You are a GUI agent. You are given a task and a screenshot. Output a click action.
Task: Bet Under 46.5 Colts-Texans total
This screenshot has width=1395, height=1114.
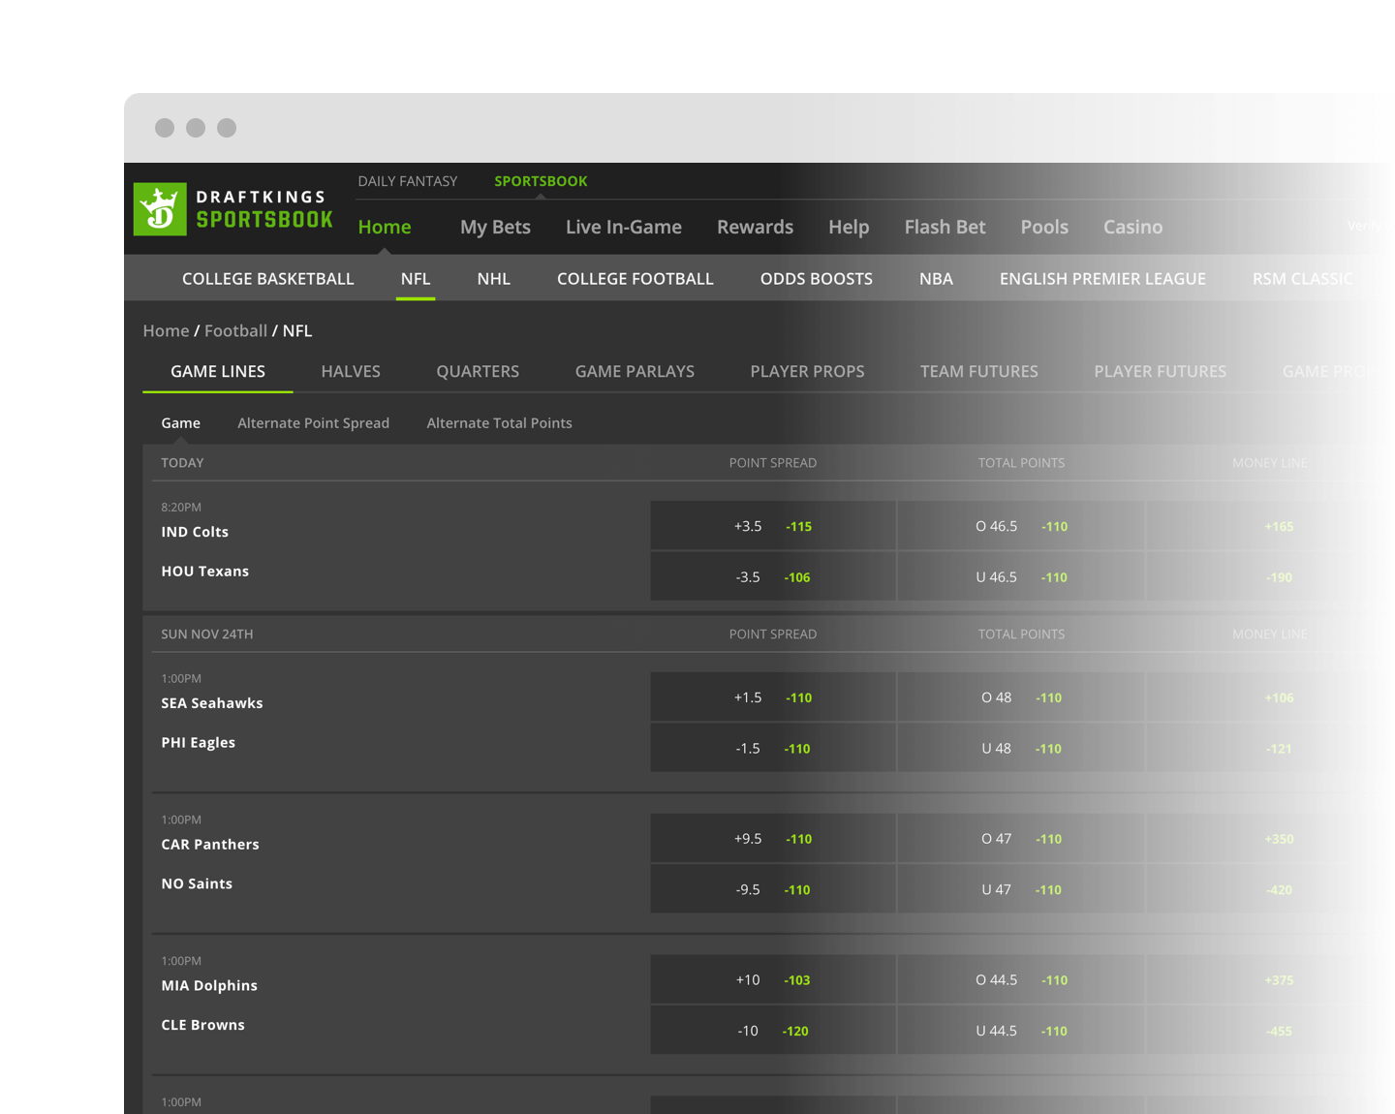click(x=1021, y=576)
